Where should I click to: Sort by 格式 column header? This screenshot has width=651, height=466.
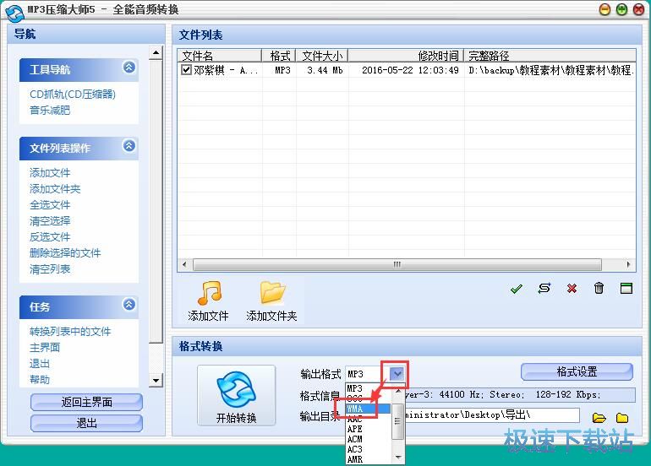tap(279, 56)
